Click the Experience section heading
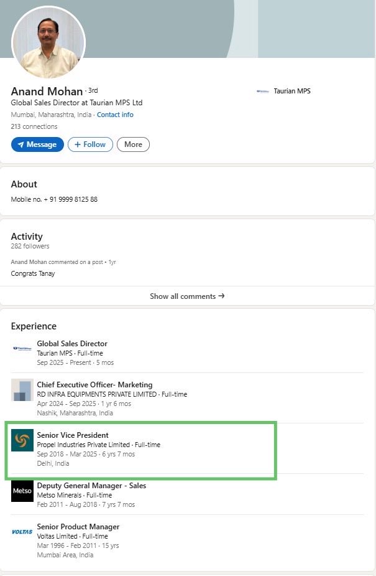The height and width of the screenshot is (576, 376). click(34, 326)
